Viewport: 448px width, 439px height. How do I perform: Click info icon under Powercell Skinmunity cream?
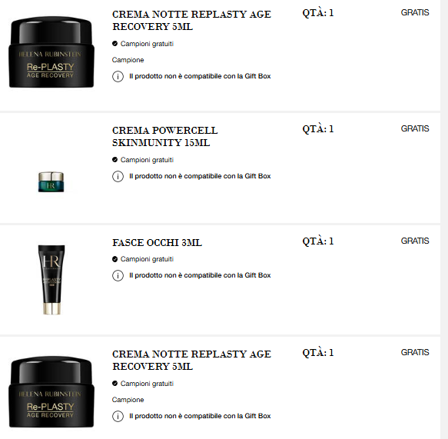[x=118, y=176]
